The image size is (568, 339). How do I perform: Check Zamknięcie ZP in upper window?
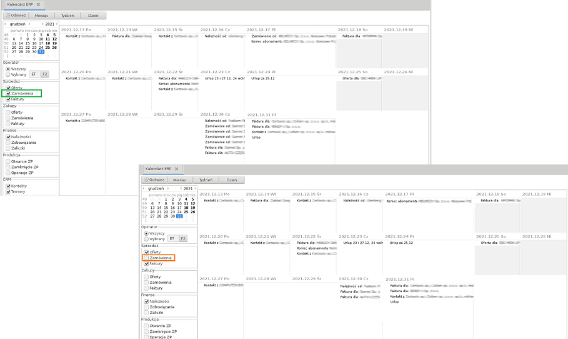[8, 168]
